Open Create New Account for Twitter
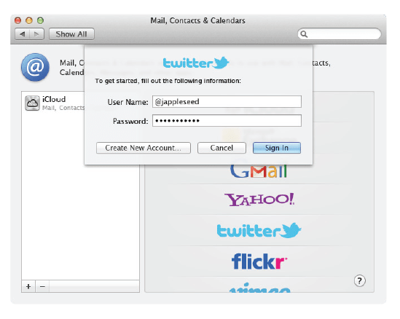The width and height of the screenshot is (400, 319). tap(144, 148)
